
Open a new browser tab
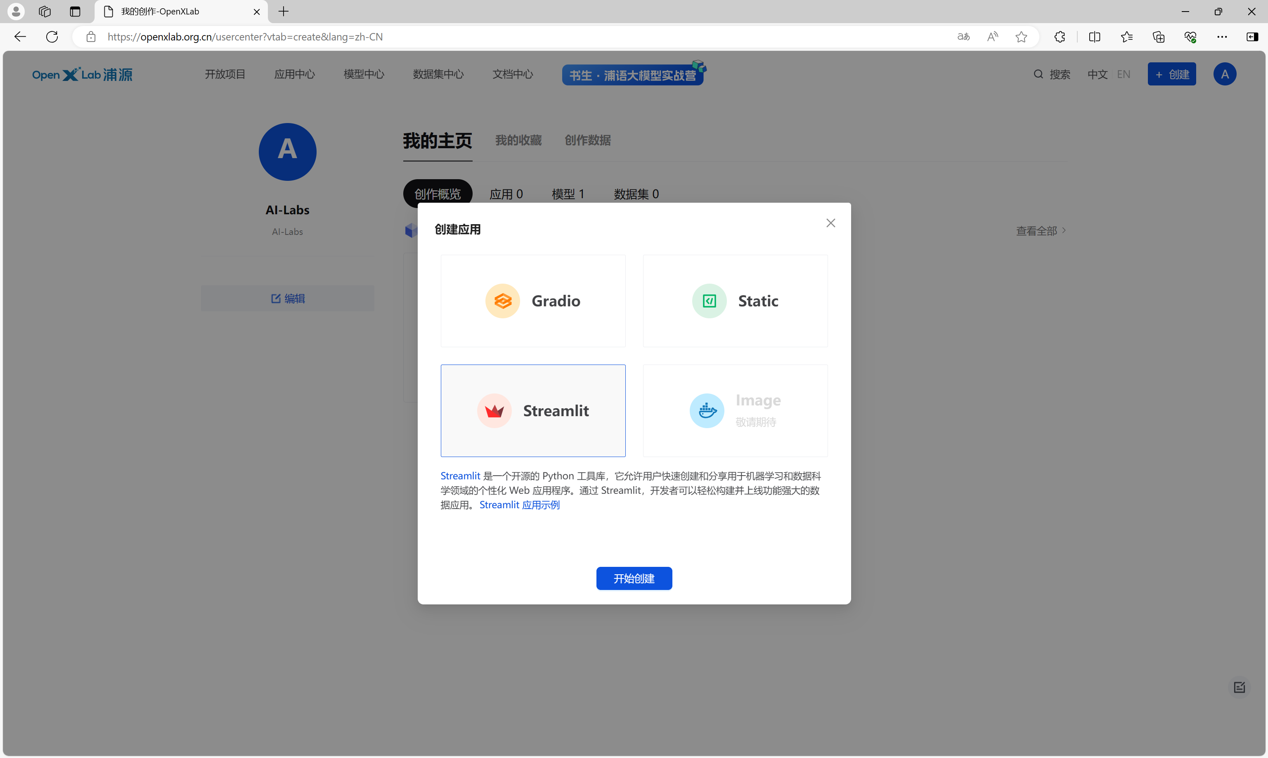(x=284, y=11)
